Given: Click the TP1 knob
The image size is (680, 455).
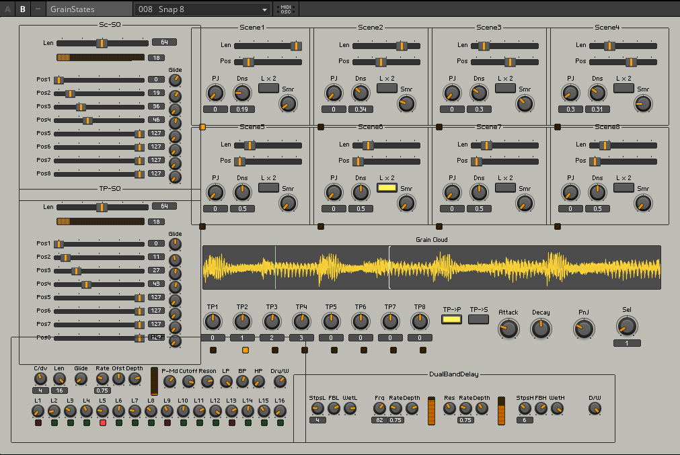Looking at the screenshot, I should click(x=213, y=321).
